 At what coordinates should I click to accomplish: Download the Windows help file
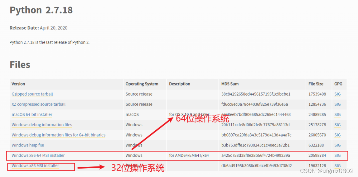[28, 145]
